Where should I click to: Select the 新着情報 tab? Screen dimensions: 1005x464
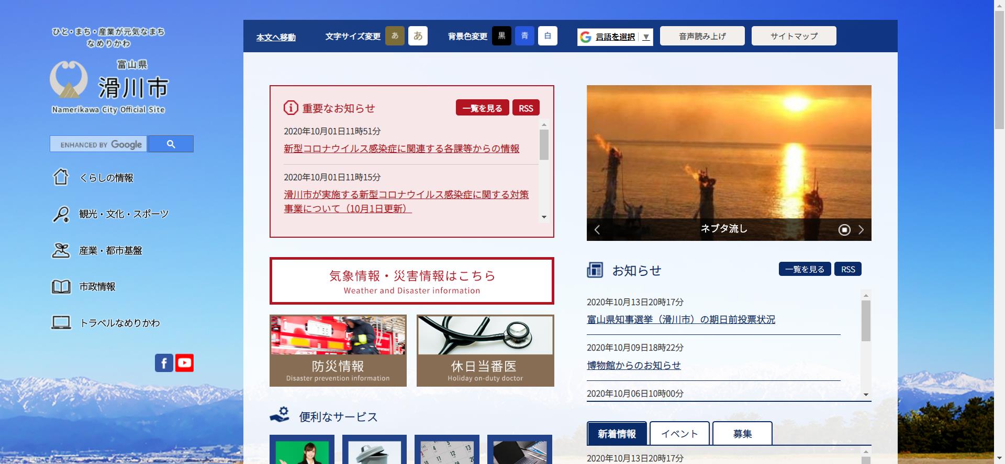click(x=617, y=433)
